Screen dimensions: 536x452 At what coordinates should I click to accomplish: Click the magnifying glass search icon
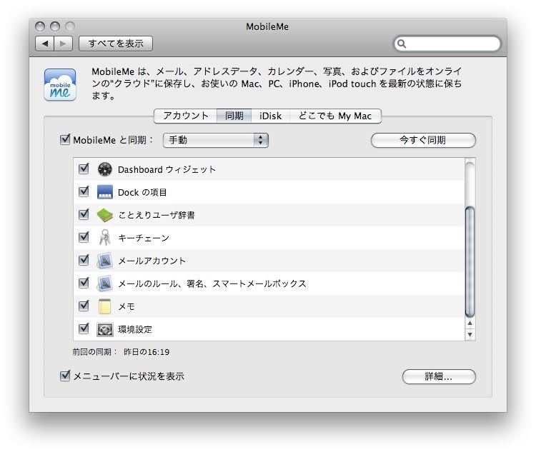point(402,44)
